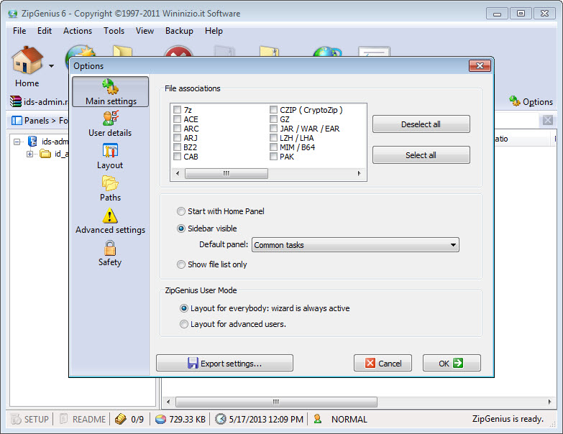Check the CAB file association
This screenshot has width=563, height=434.
(x=177, y=156)
